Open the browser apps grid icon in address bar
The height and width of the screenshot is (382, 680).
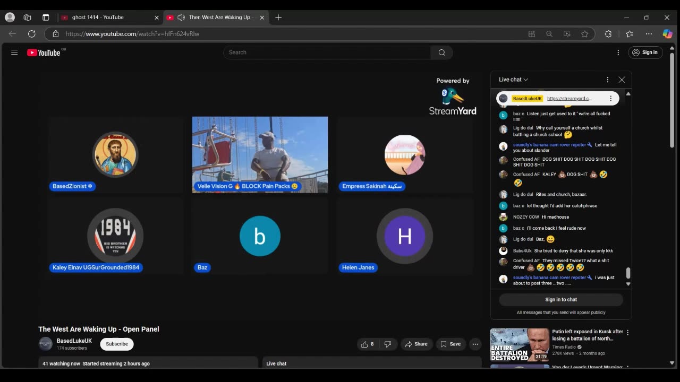532,34
